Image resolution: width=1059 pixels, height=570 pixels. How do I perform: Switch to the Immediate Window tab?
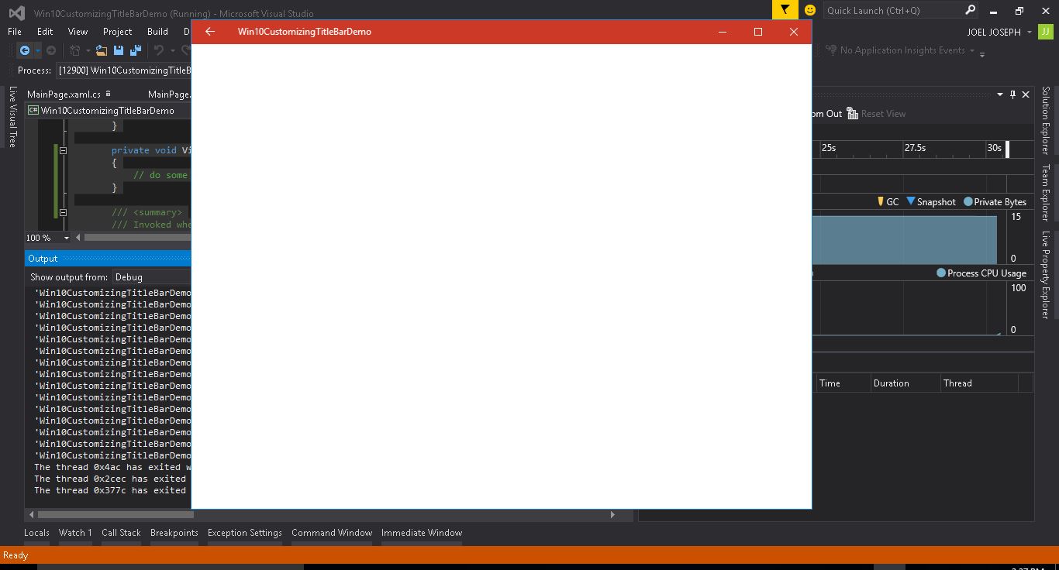coord(422,533)
